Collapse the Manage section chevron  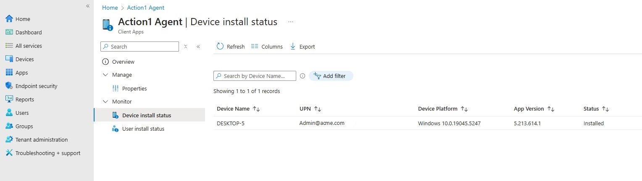point(105,75)
